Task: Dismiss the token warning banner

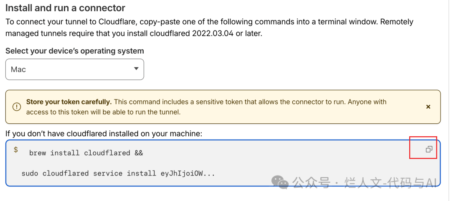Action: (x=428, y=107)
